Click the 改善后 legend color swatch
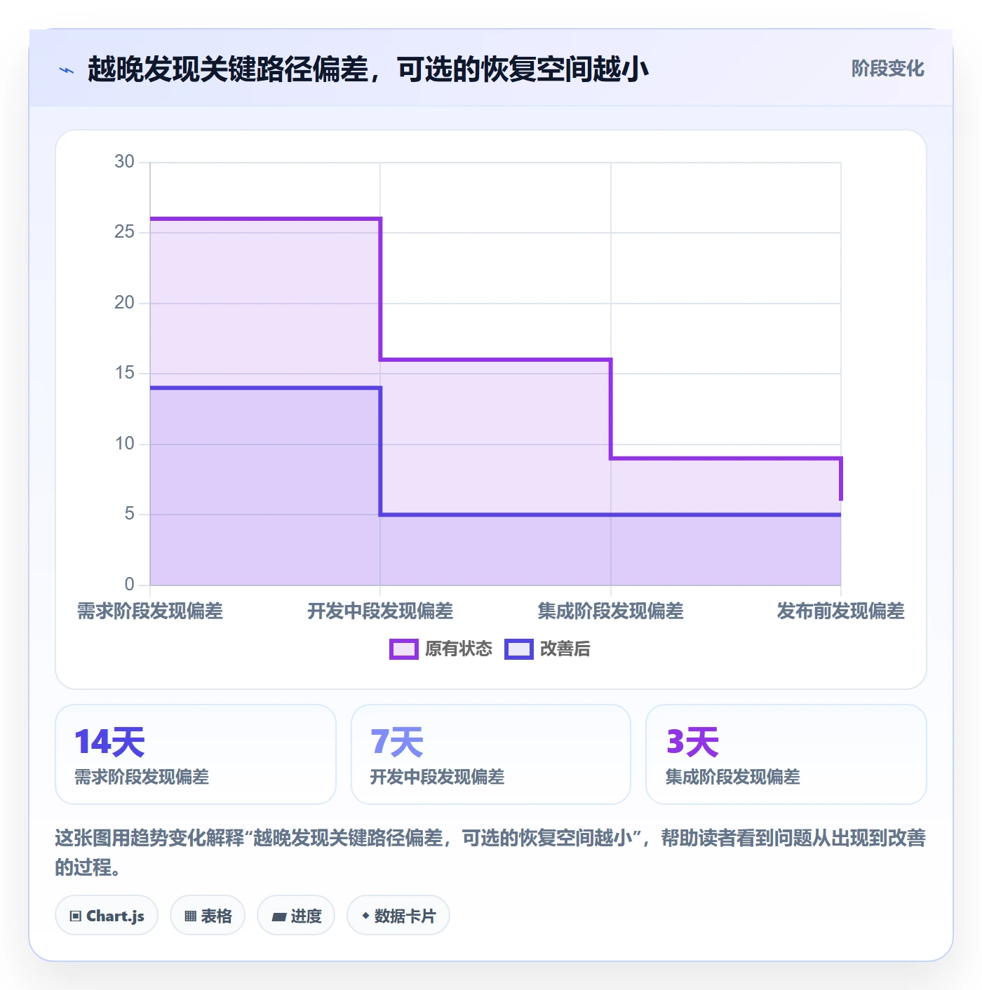 click(x=519, y=649)
